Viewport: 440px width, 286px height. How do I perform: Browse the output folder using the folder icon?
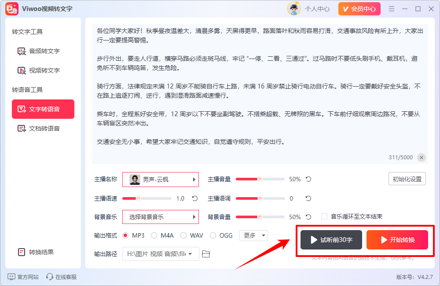(206, 254)
